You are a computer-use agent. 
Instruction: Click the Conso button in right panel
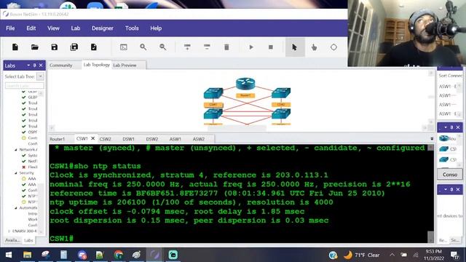pyautogui.click(x=450, y=175)
